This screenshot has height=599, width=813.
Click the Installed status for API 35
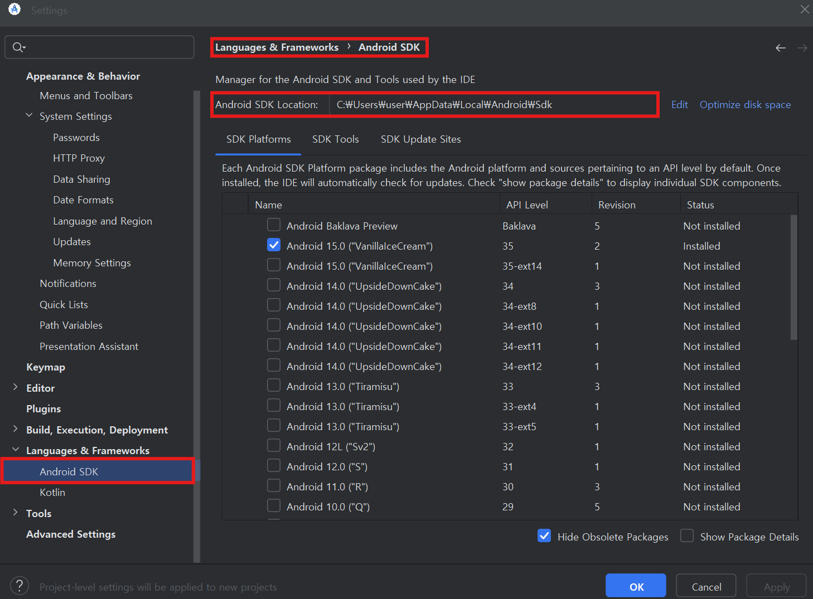pos(701,246)
